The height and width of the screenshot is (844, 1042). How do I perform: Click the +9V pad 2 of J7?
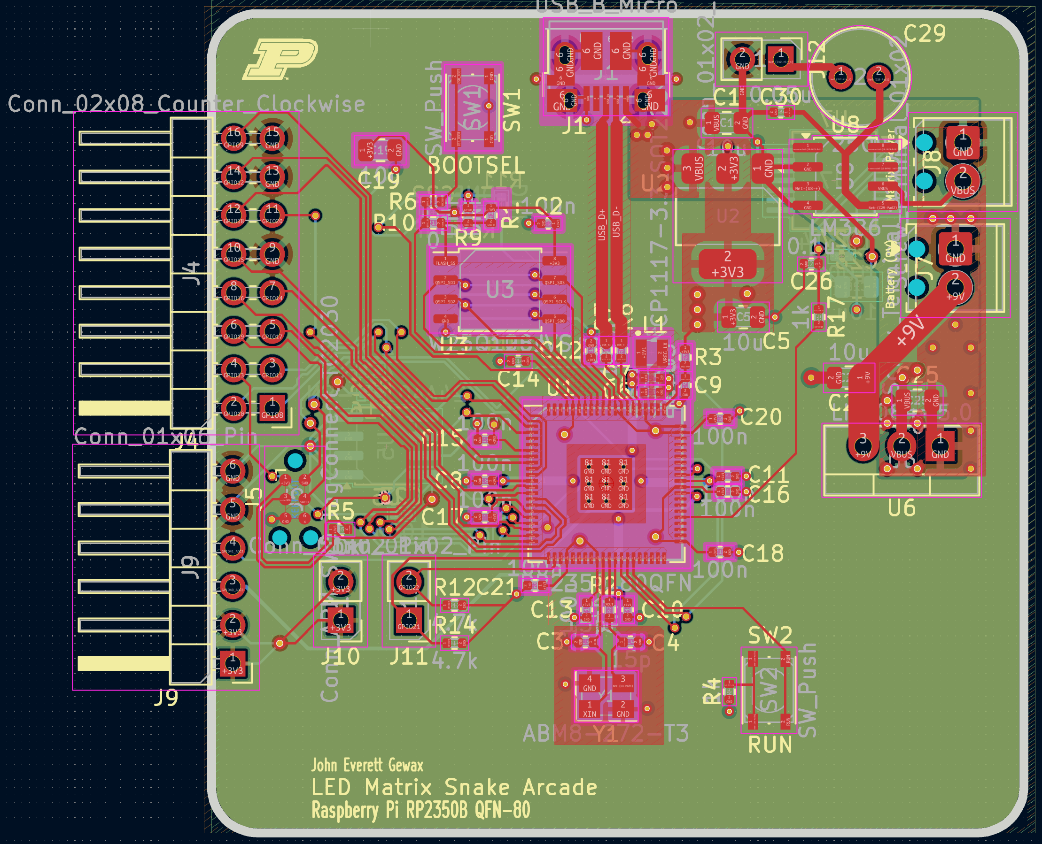pos(955,286)
